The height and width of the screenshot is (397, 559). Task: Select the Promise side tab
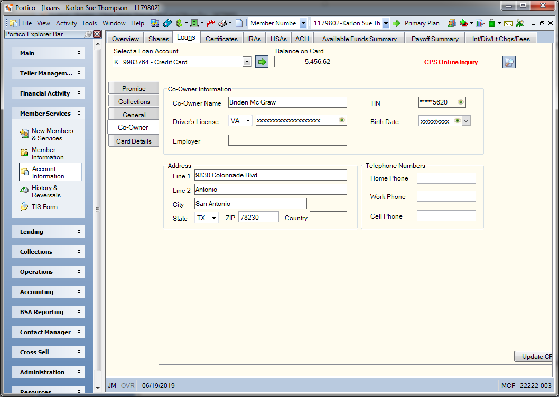click(134, 88)
